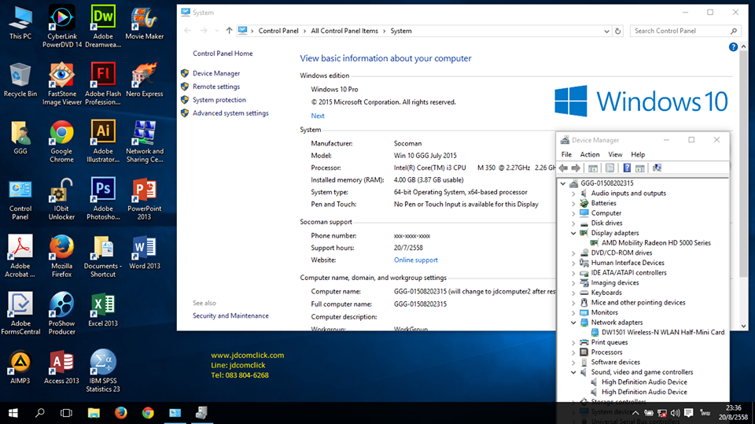Screen dimensions: 755x424
Task: Select the Recycle Bin icon
Action: pyautogui.click(x=20, y=80)
